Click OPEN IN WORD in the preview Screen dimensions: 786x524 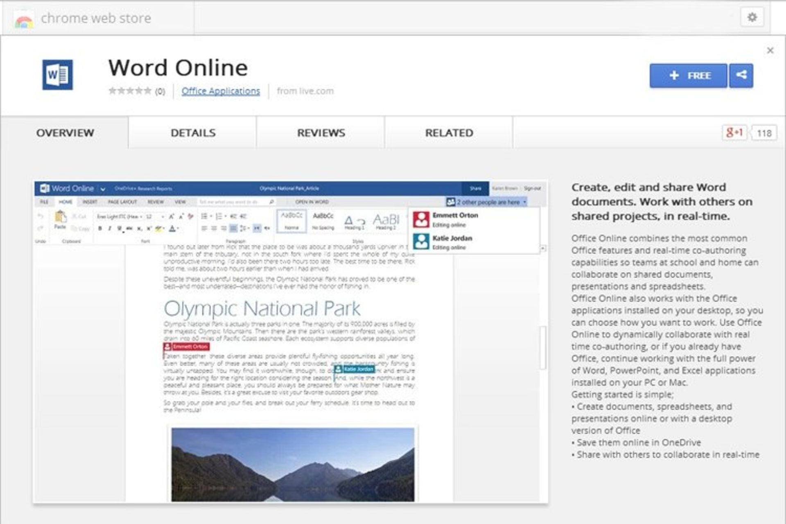click(312, 202)
